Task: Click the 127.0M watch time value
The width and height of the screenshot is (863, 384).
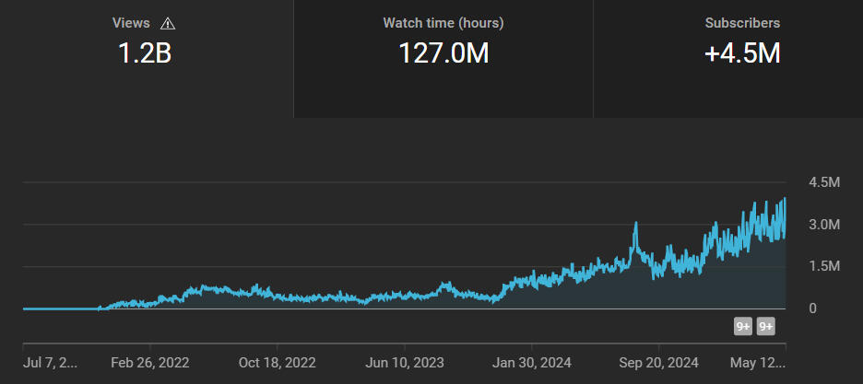Action: coord(443,54)
